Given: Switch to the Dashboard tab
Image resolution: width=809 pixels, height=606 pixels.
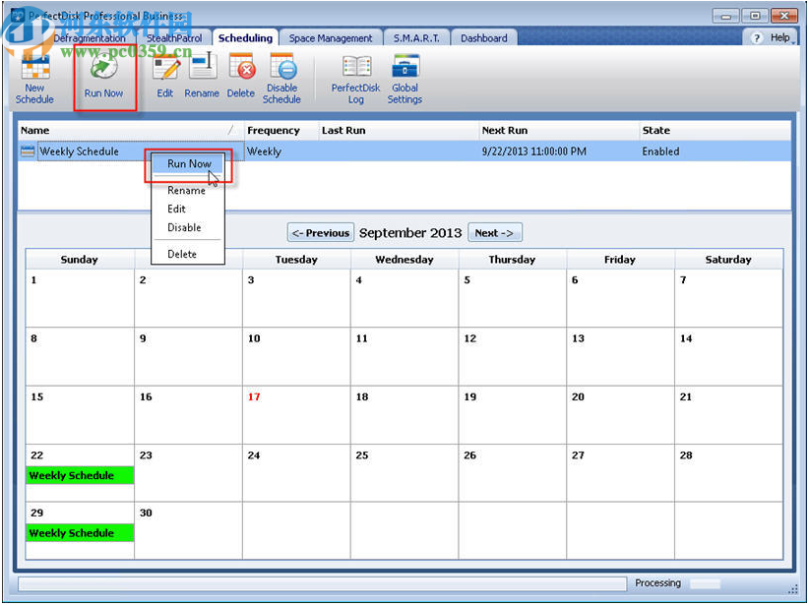Looking at the screenshot, I should click(x=484, y=37).
